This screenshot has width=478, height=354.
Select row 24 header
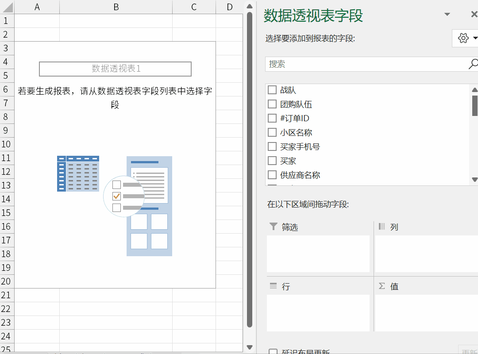click(x=7, y=336)
